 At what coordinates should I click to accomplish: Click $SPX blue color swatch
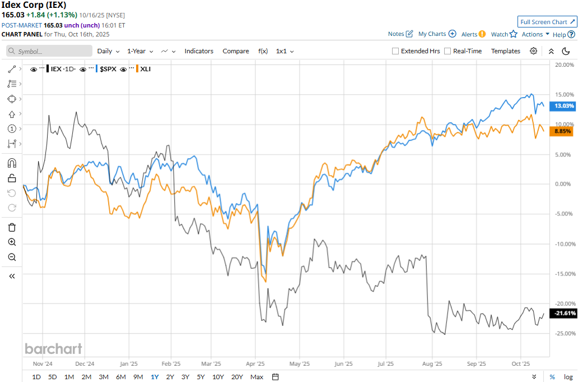coord(97,68)
